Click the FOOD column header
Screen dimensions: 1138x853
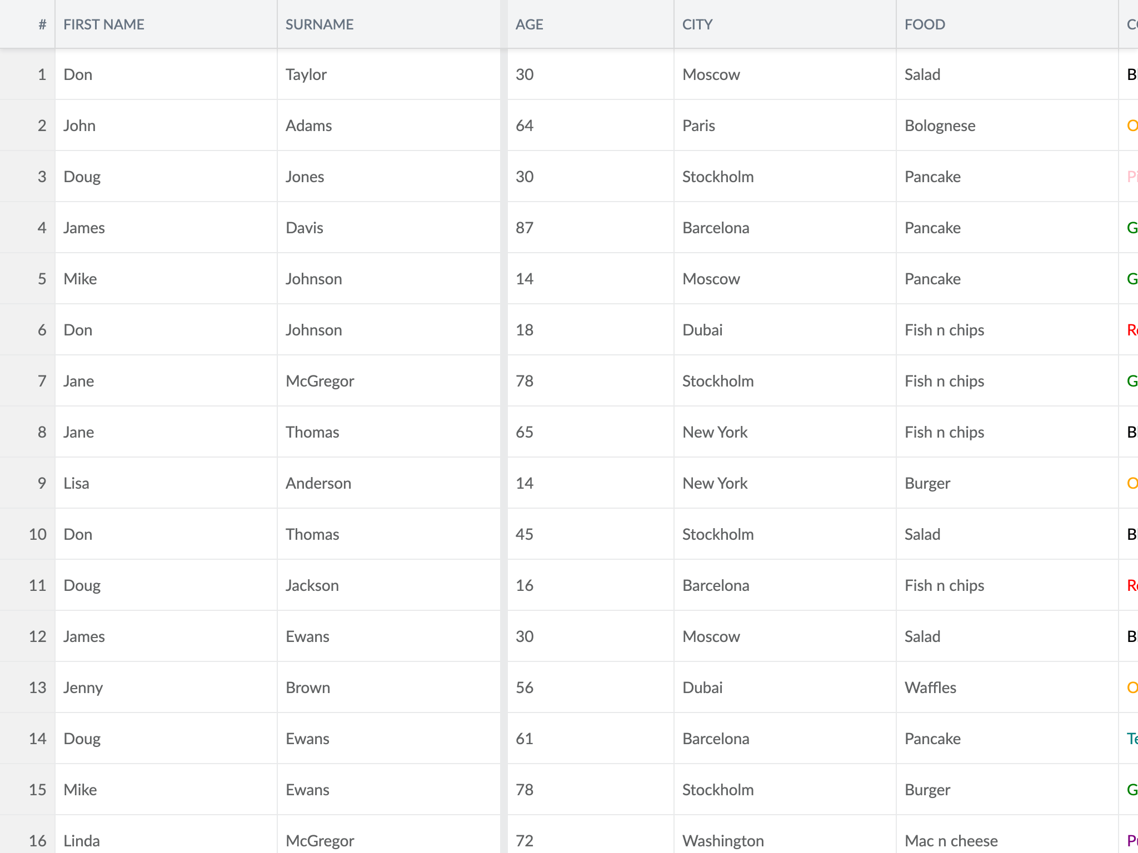[x=1007, y=24]
